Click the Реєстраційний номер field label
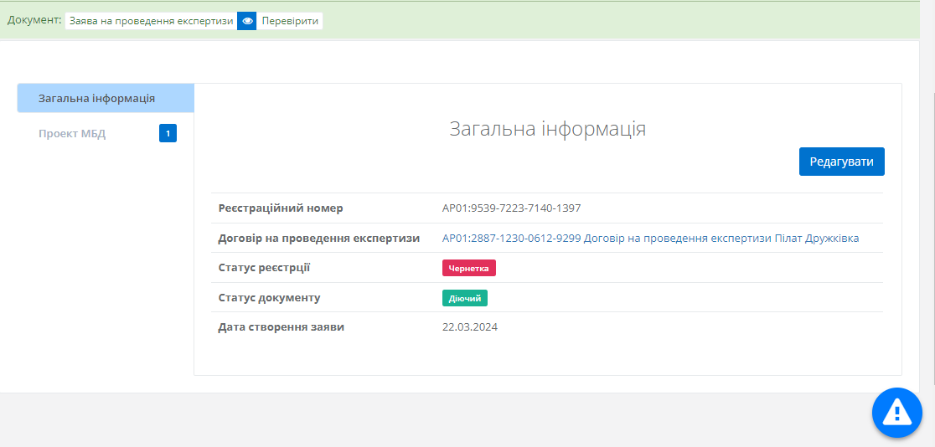 point(280,208)
